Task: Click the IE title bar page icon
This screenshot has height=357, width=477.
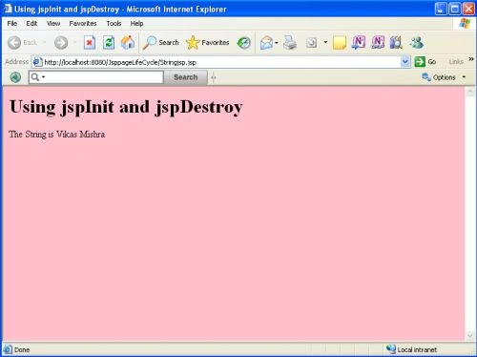Action: coord(8,9)
